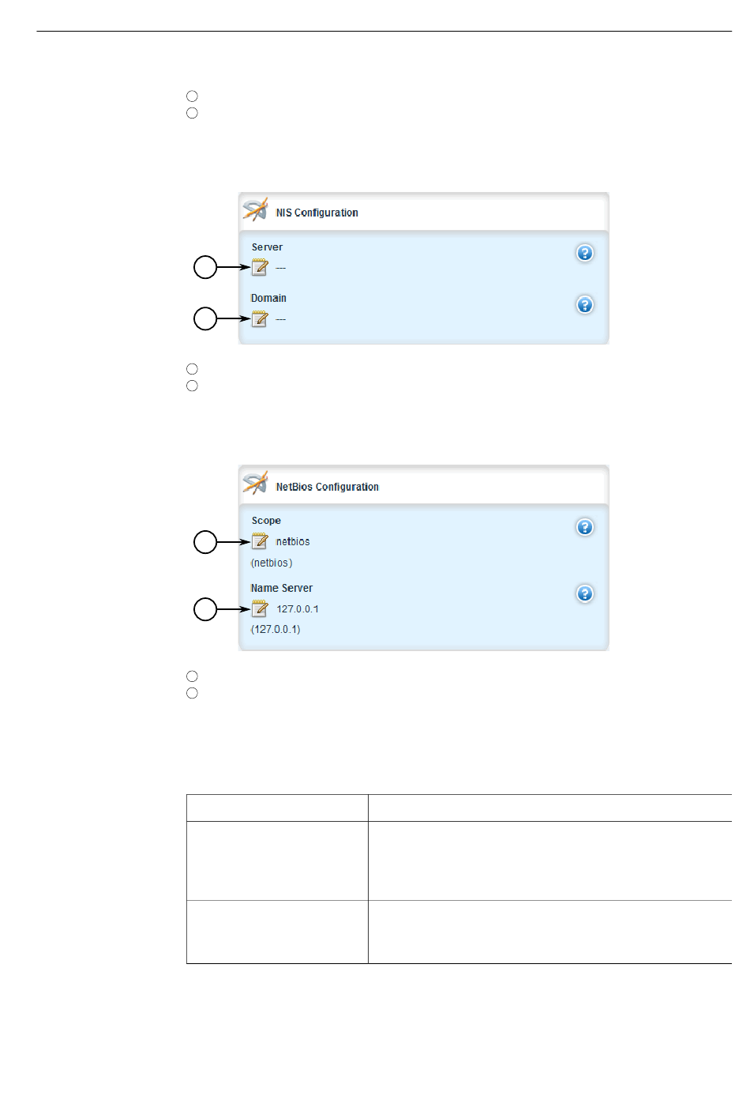Click the NIS Configuration title
The height and width of the screenshot is (1096, 750).
click(x=317, y=213)
